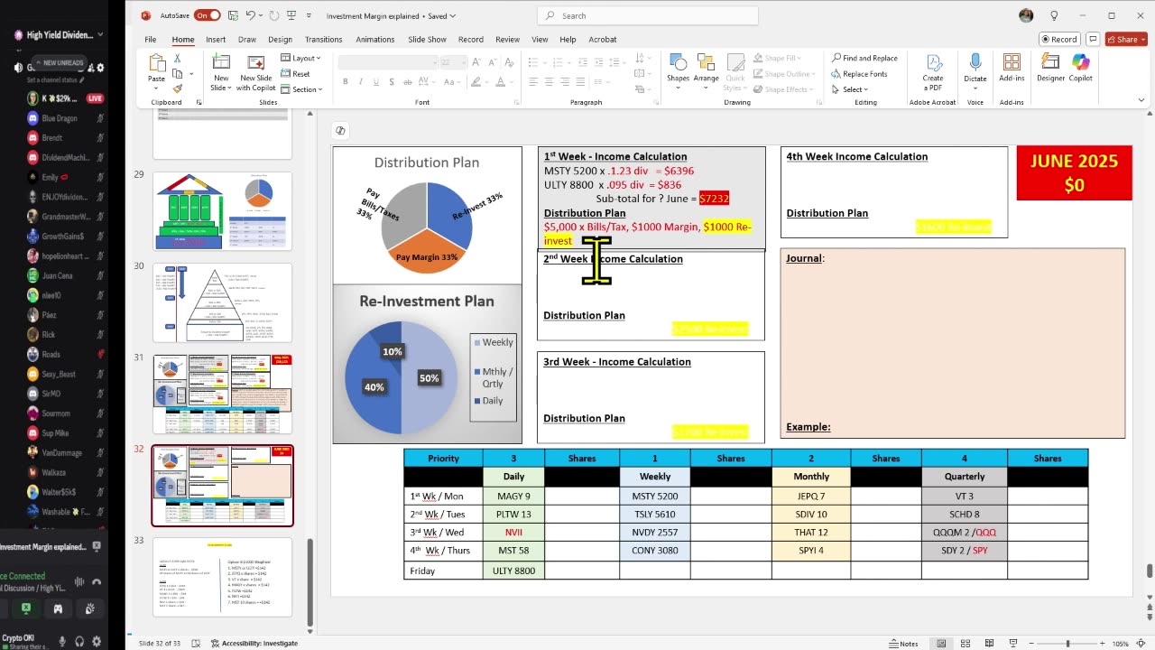Click the Save icon in quick access toolbar
This screenshot has width=1155, height=650.
[x=234, y=15]
